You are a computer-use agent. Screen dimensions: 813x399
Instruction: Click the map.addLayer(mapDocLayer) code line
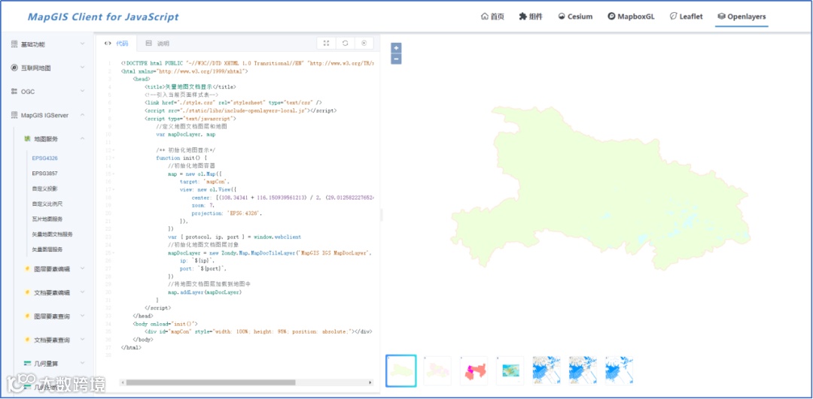(x=205, y=292)
